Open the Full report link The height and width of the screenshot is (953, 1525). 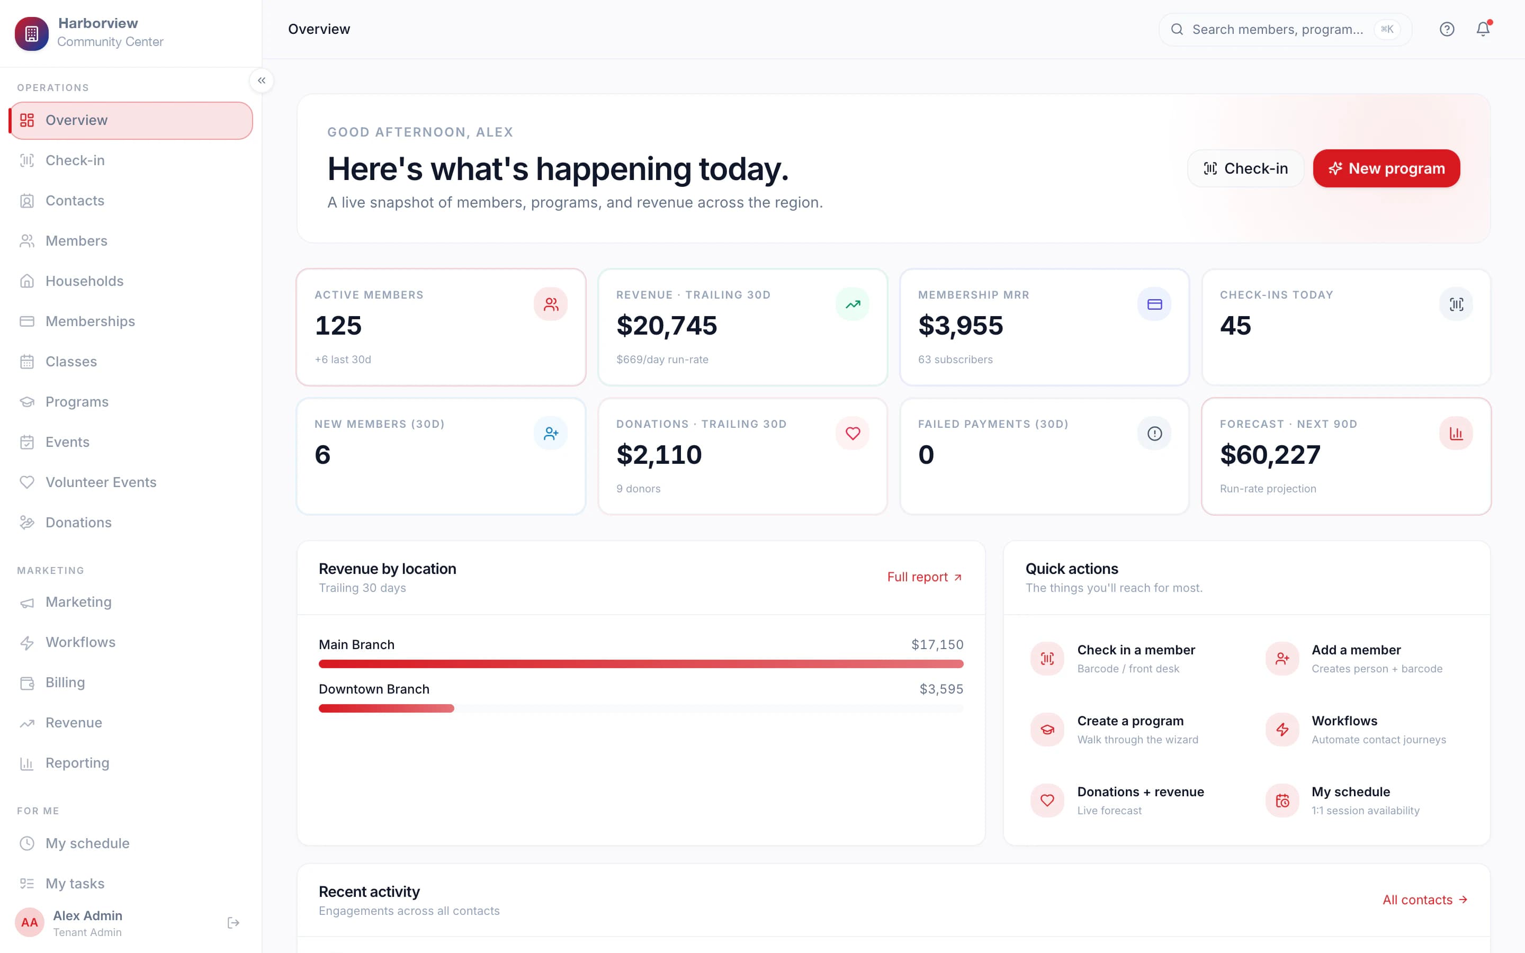[925, 577]
